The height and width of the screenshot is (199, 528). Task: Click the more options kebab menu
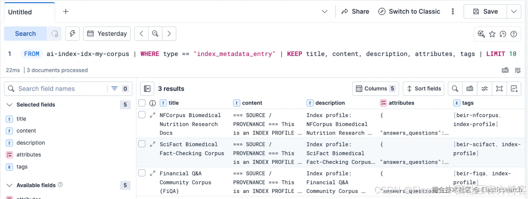[x=453, y=11]
